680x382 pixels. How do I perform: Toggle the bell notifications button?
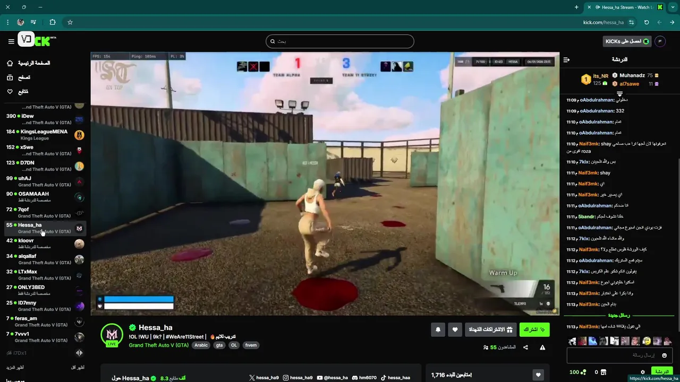point(438,329)
